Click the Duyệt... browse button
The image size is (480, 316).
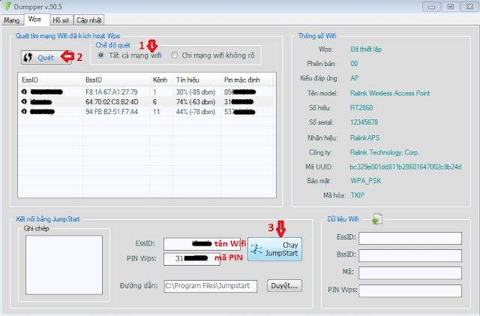(284, 286)
